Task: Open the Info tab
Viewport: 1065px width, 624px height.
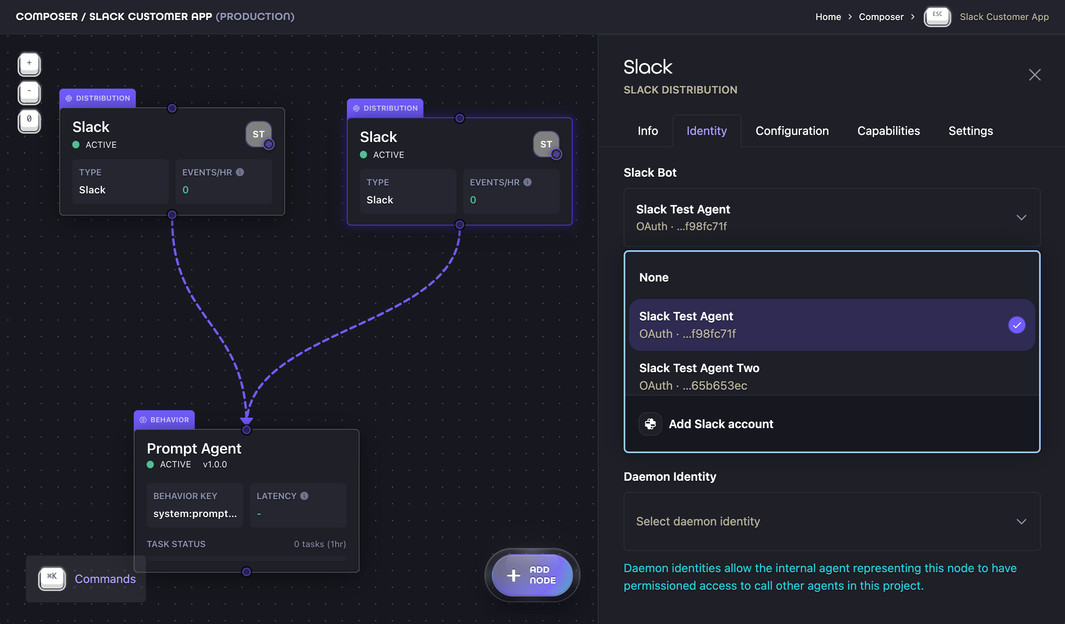Action: tap(647, 131)
